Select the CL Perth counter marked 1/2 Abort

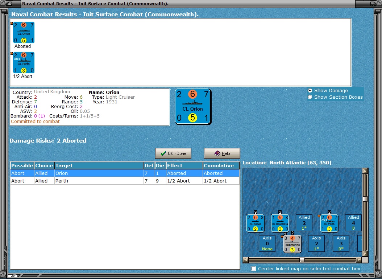click(24, 63)
